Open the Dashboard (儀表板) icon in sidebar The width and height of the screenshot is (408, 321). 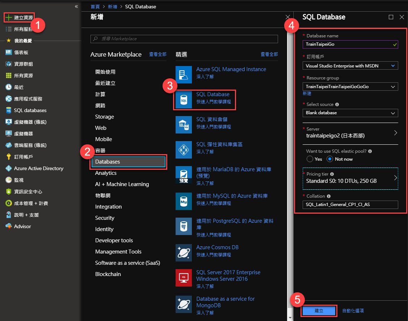(9, 53)
